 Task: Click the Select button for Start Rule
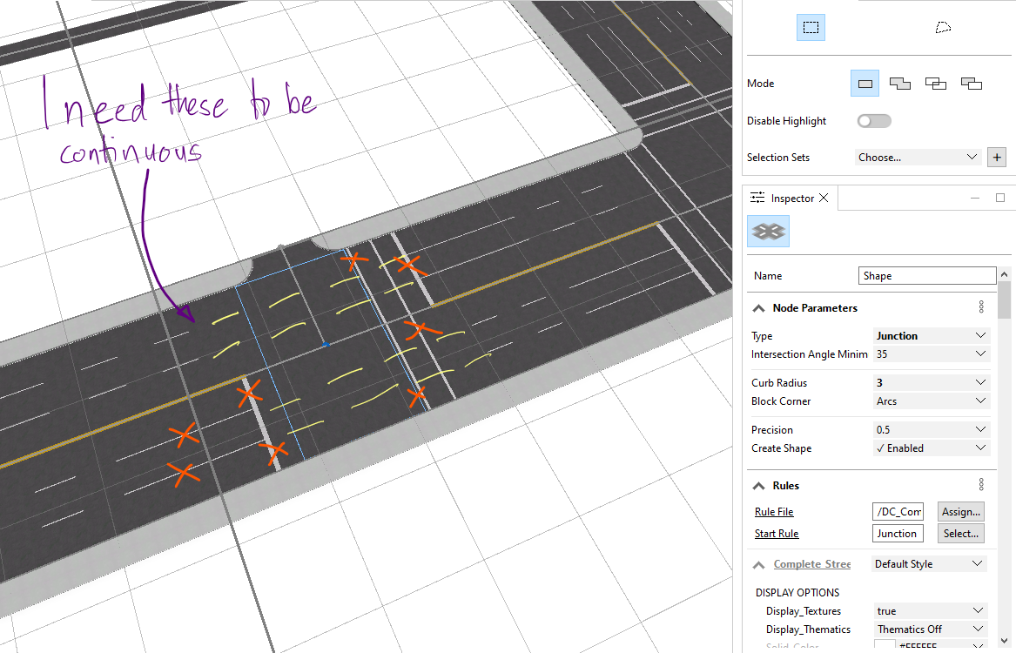pyautogui.click(x=960, y=533)
